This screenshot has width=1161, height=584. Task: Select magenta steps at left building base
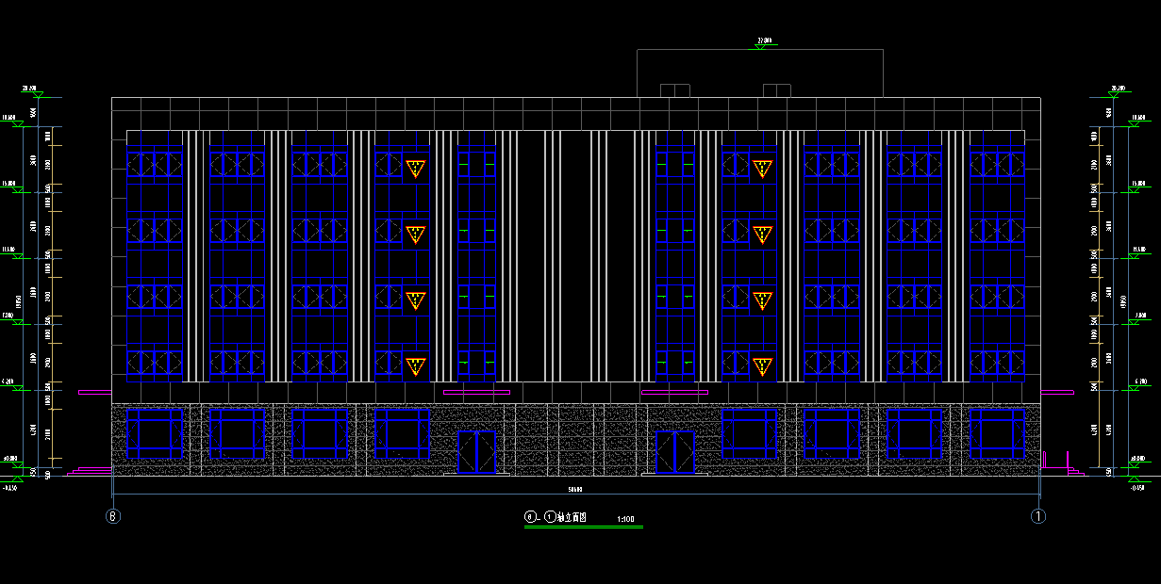tap(91, 470)
